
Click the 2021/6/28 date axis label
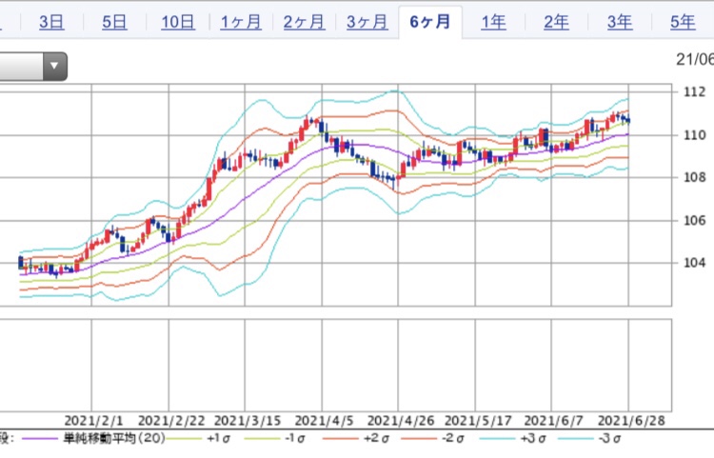(x=631, y=421)
